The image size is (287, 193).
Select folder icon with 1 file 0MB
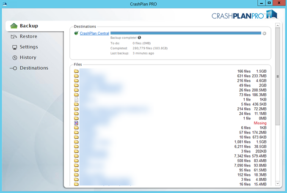coord(76,118)
